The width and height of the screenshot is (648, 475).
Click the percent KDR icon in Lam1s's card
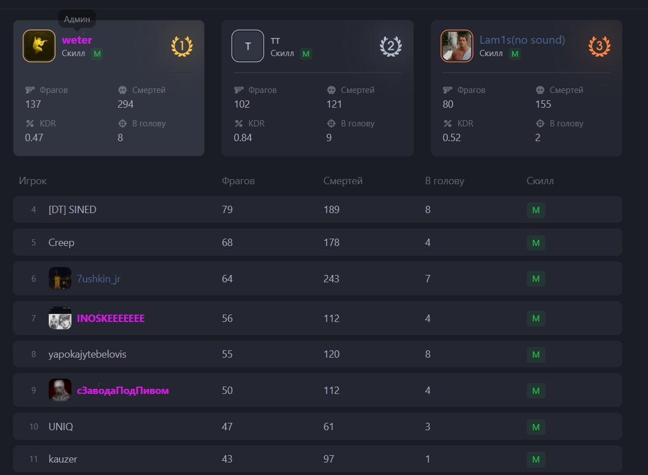click(447, 124)
